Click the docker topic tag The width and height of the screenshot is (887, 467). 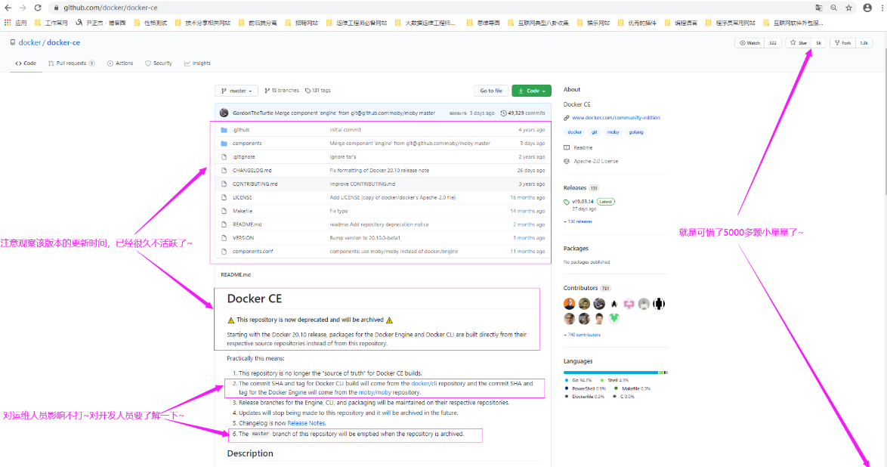pos(575,132)
